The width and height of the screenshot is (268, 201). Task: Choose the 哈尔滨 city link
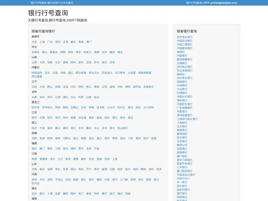coord(36,107)
